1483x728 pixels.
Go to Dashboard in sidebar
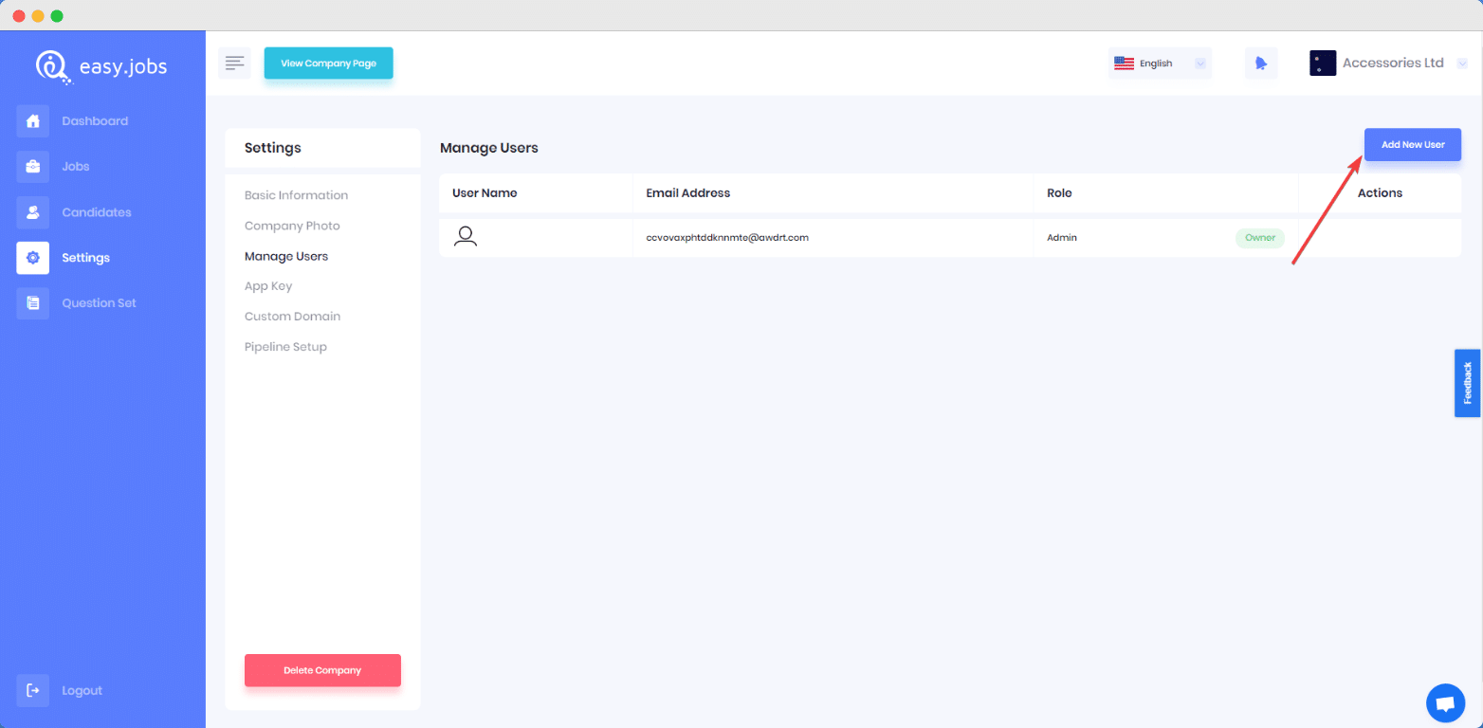coord(95,121)
